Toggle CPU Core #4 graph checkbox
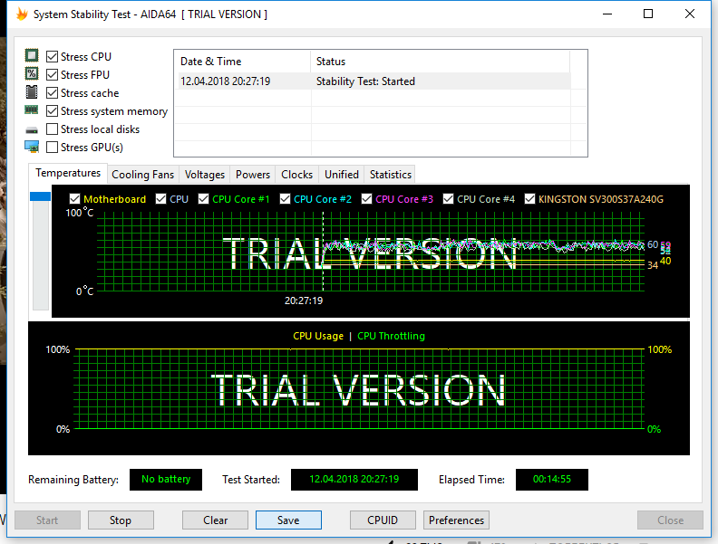The width and height of the screenshot is (718, 544). click(448, 199)
